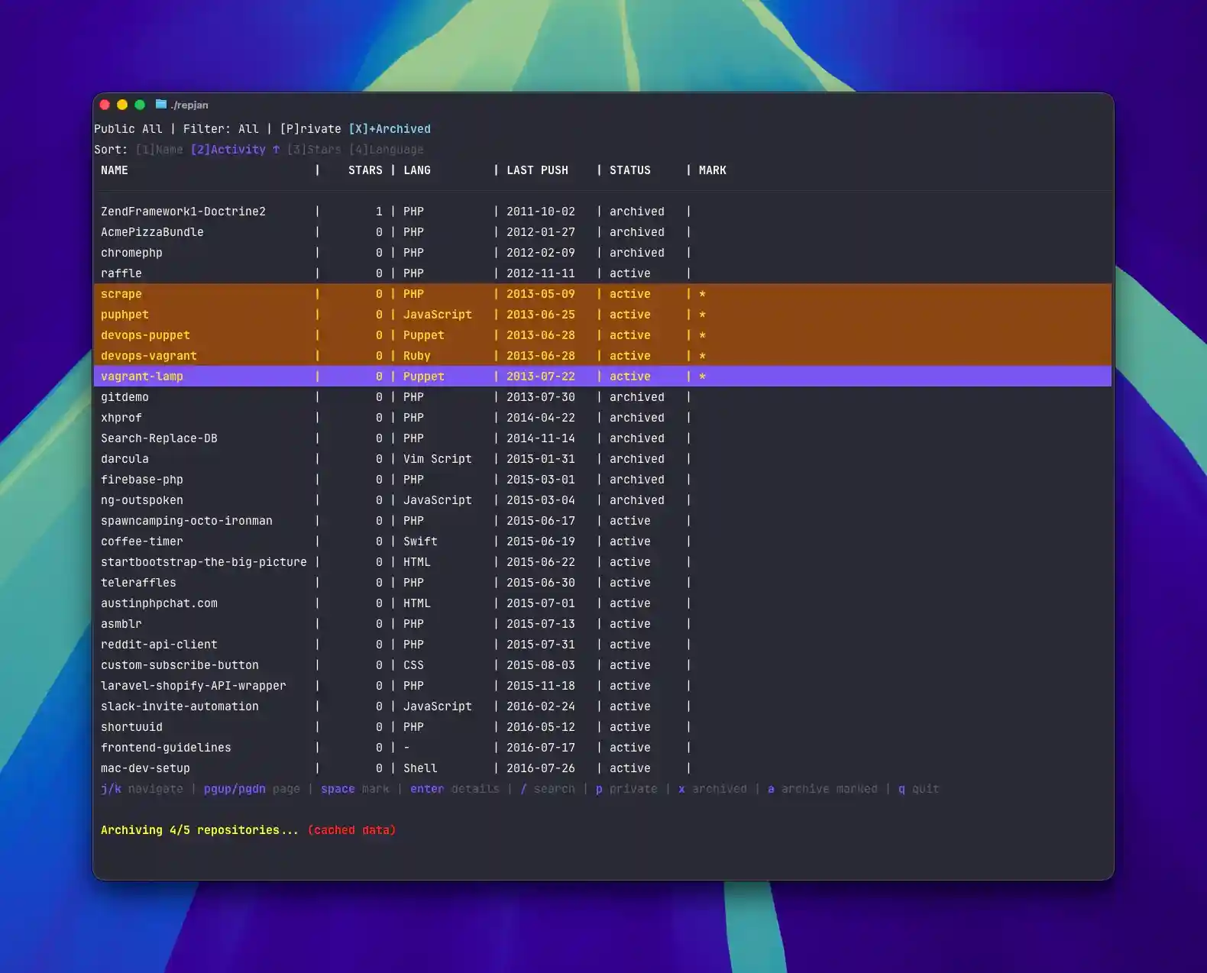Select the mac-dev-setup repository
This screenshot has height=973, width=1207.
145,768
